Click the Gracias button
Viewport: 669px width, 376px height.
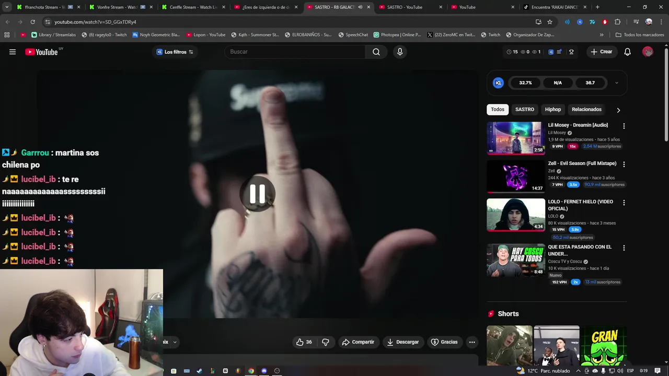[444, 342]
